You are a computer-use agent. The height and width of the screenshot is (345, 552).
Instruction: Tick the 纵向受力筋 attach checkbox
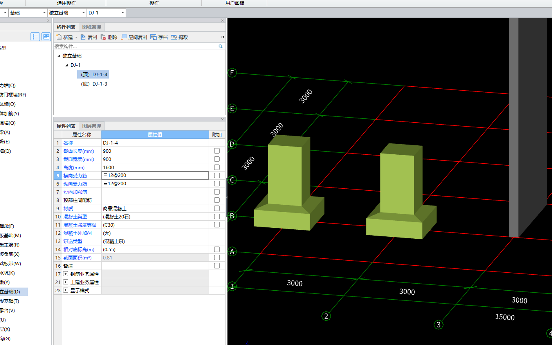217,184
